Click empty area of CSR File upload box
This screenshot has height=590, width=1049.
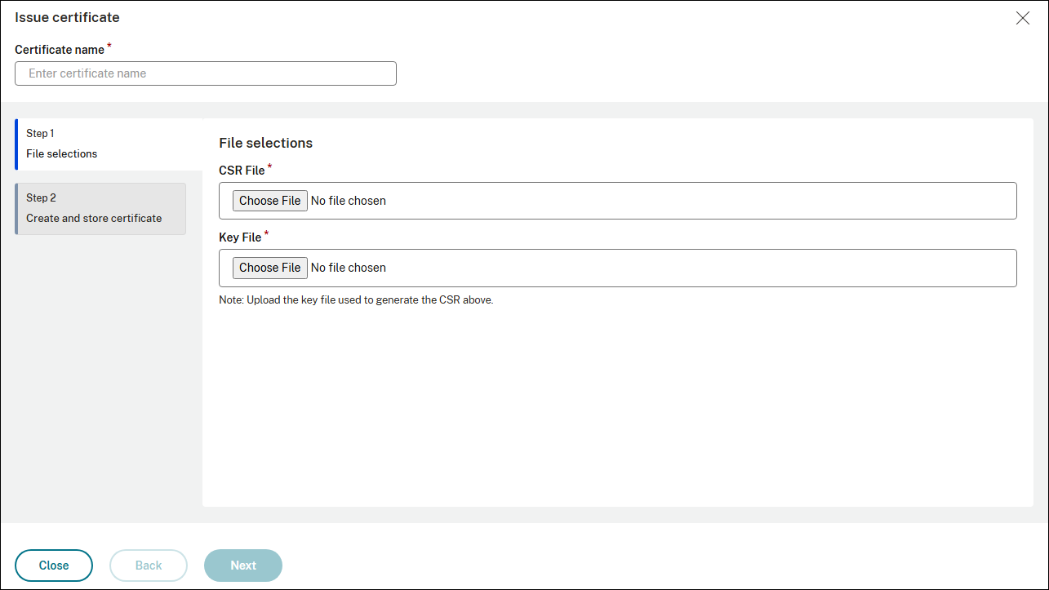694,201
